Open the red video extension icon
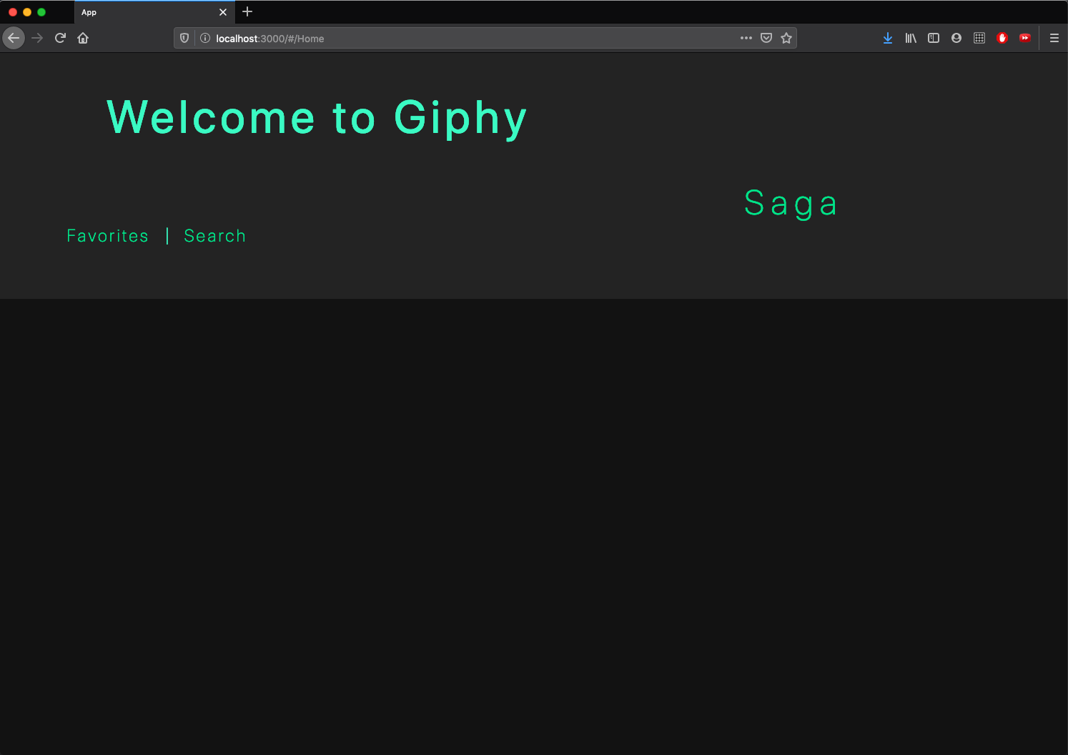The height and width of the screenshot is (755, 1068). (1025, 38)
